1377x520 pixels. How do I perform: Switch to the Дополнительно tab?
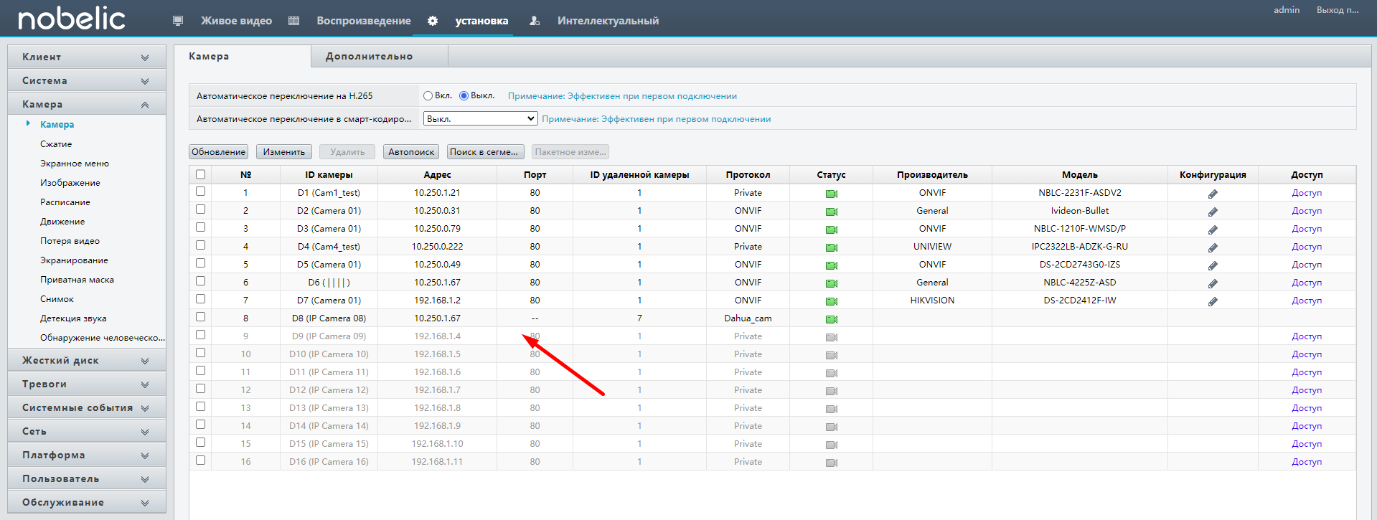coord(380,56)
